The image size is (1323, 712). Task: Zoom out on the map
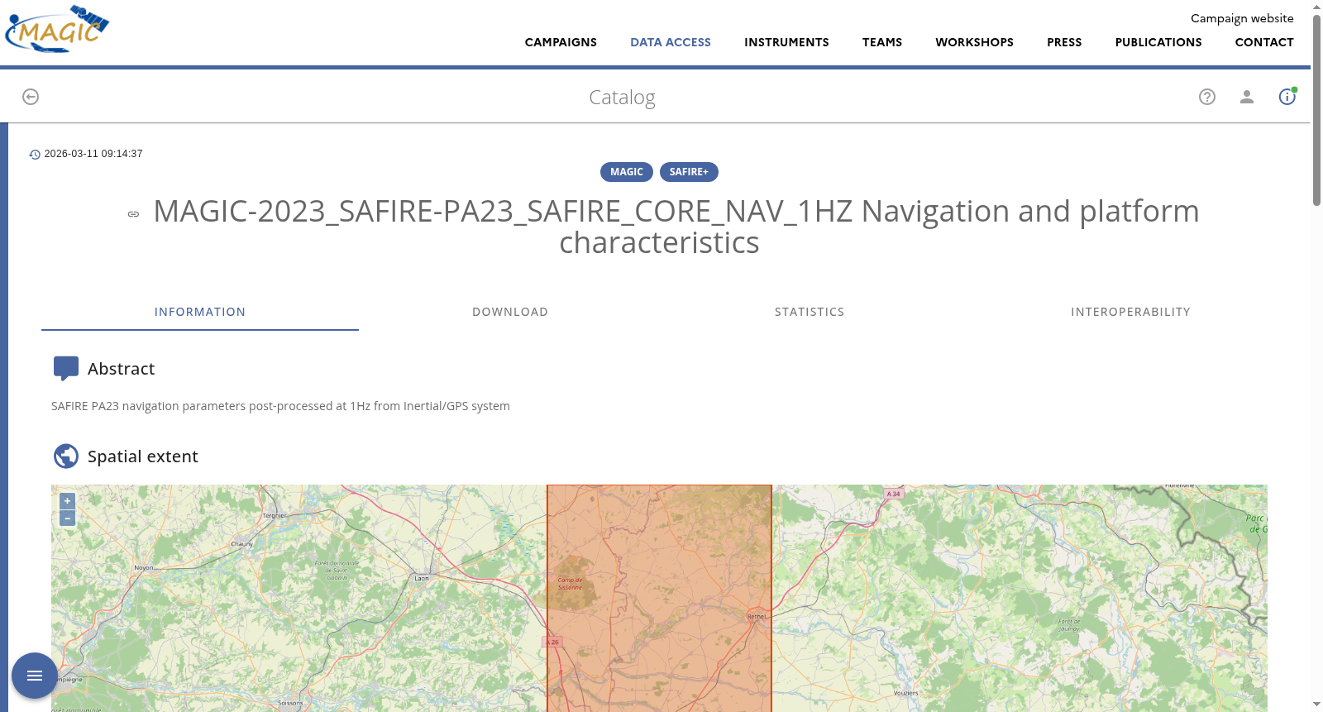pyautogui.click(x=68, y=518)
